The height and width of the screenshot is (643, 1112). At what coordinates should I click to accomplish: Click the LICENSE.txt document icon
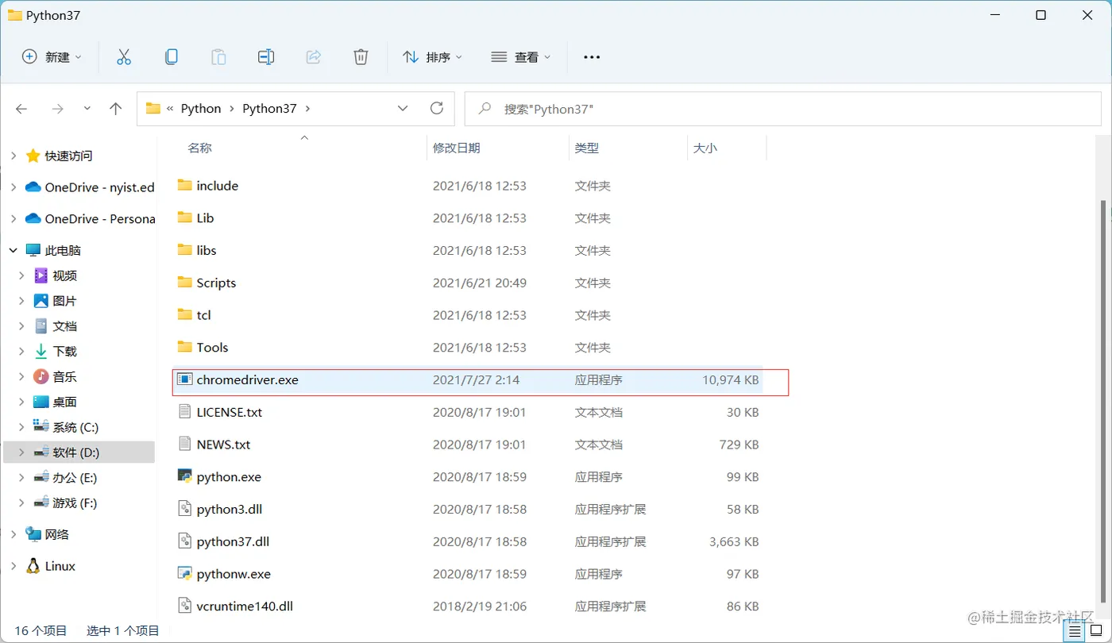pos(185,412)
